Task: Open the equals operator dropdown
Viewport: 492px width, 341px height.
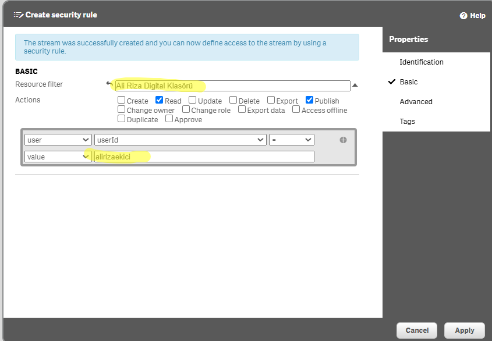Action: pos(291,140)
